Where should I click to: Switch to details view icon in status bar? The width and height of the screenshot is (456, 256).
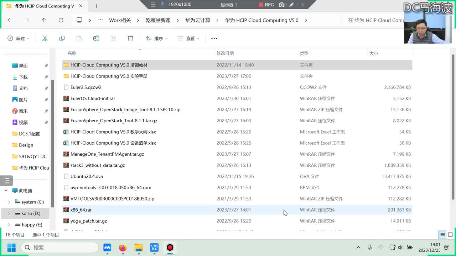(442, 235)
